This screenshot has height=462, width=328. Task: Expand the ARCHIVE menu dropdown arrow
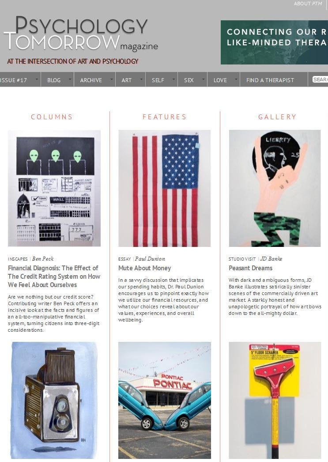pyautogui.click(x=112, y=79)
